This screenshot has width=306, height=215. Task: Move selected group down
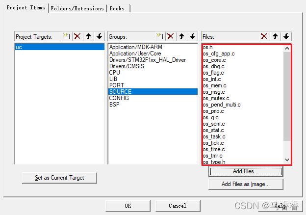pos(193,36)
